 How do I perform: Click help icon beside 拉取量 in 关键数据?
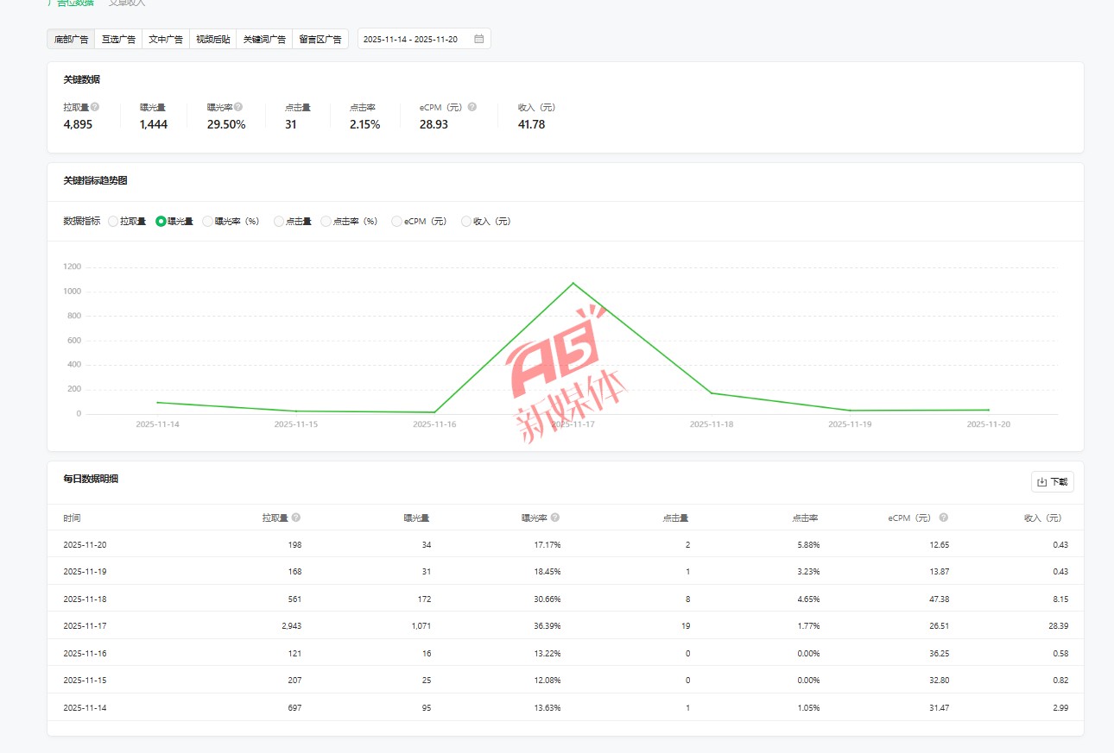point(95,107)
